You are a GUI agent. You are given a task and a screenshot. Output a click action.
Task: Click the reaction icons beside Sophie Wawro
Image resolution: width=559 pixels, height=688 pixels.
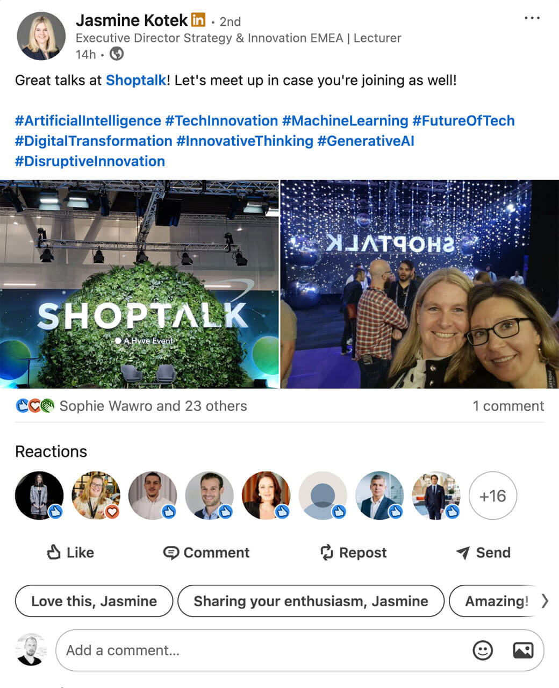click(x=35, y=406)
